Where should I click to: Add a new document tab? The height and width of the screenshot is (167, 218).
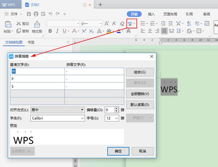[100, 5]
